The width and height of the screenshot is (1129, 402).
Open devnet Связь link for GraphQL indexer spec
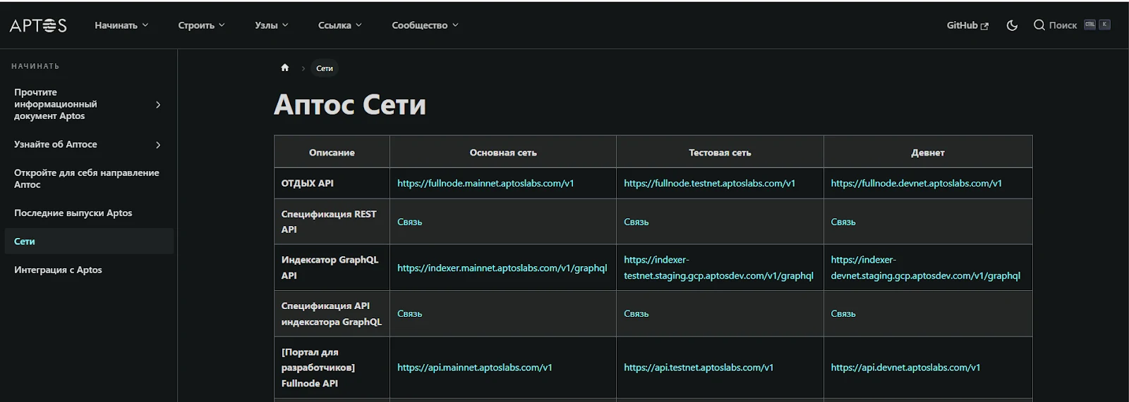point(843,313)
